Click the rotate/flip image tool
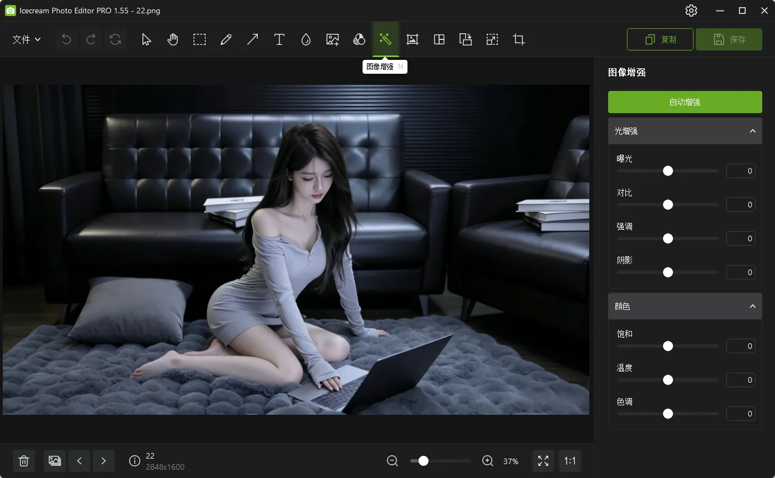The height and width of the screenshot is (478, 775). [466, 39]
